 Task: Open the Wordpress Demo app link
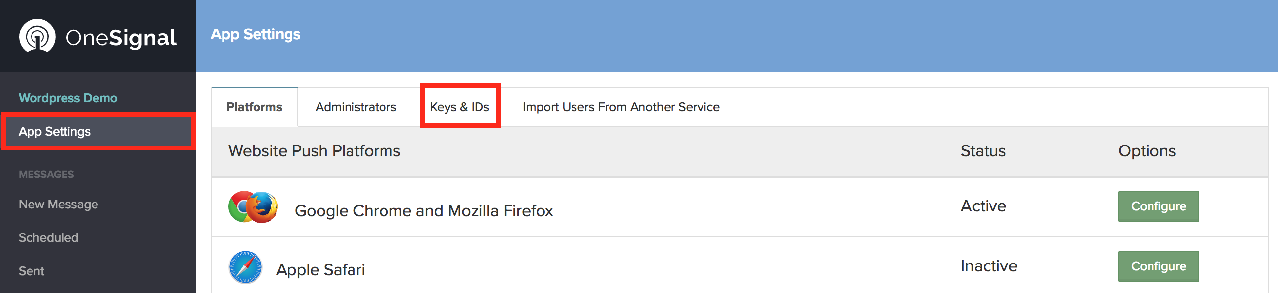[x=68, y=98]
